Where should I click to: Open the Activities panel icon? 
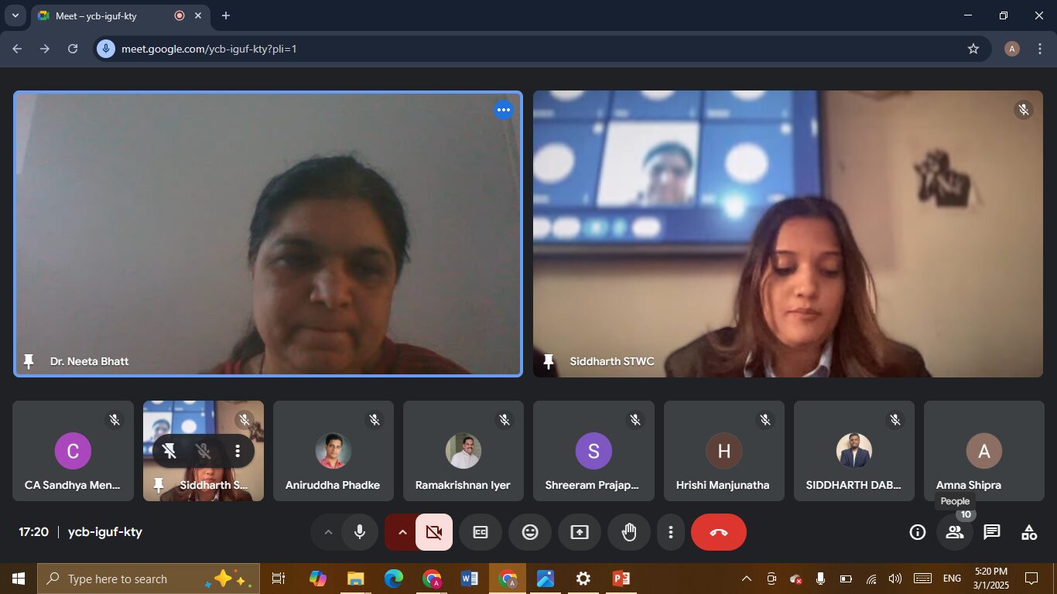pyautogui.click(x=1029, y=532)
